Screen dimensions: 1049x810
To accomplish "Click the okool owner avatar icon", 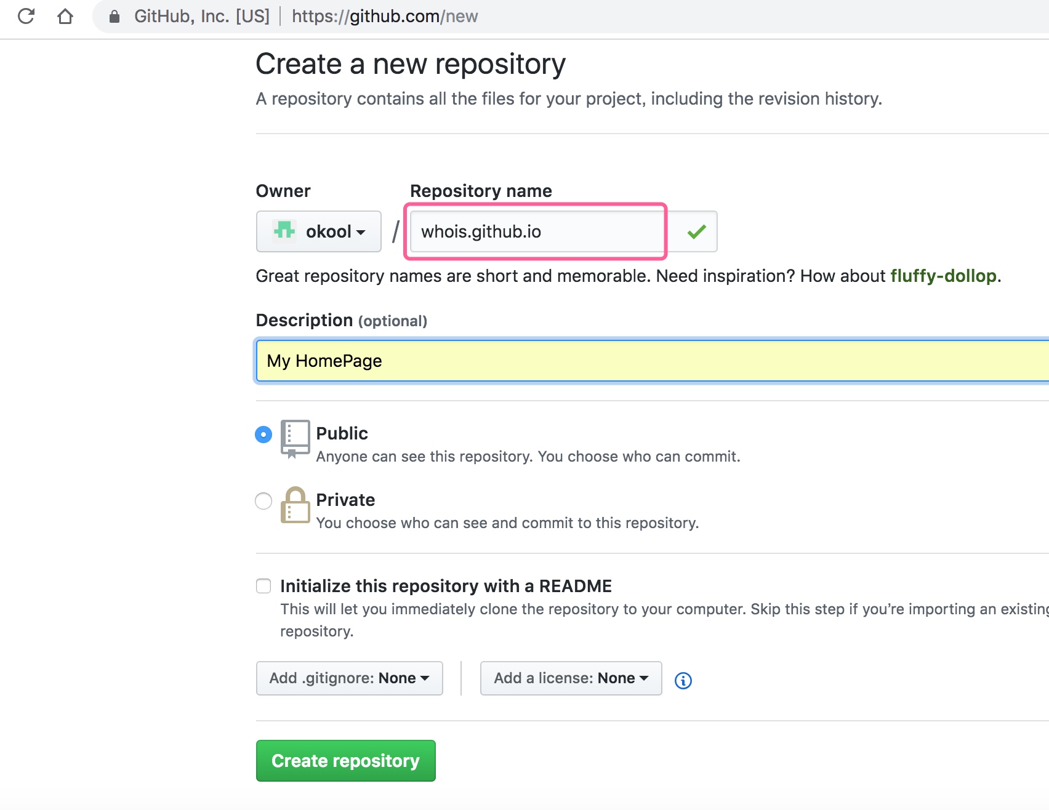I will pyautogui.click(x=284, y=231).
